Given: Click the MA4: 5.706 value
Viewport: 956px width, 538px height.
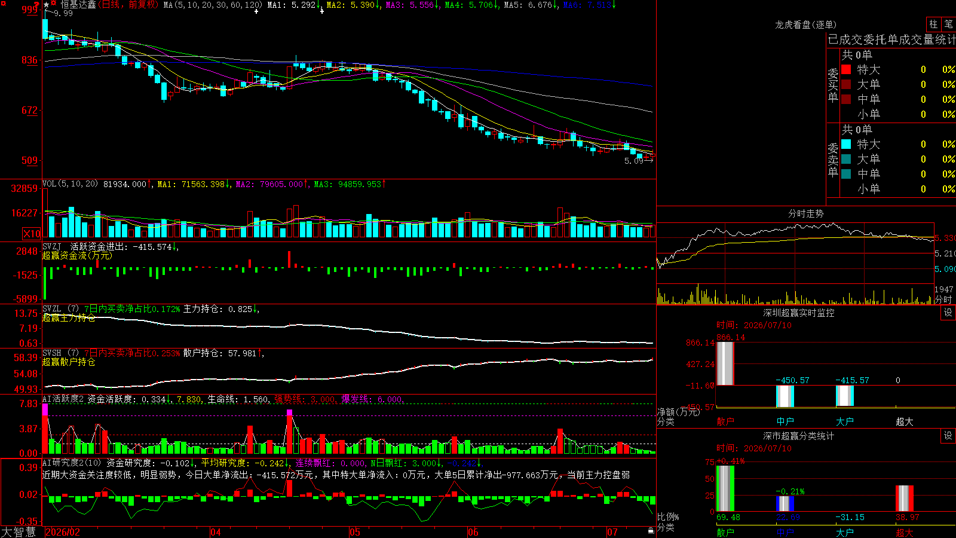Looking at the screenshot, I should click(x=471, y=5).
